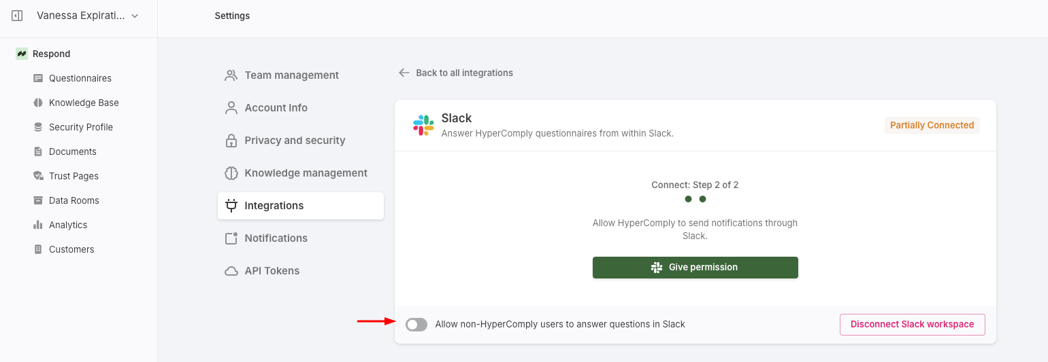Open the Questionnaires icon in sidebar
Image resolution: width=1048 pixels, height=362 pixels.
coord(38,78)
